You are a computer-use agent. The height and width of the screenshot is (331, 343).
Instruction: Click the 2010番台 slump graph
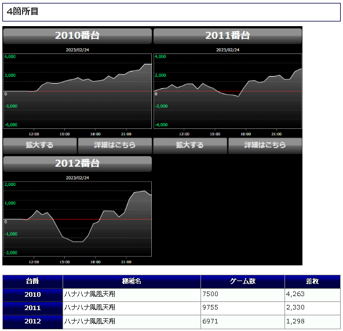(78, 91)
